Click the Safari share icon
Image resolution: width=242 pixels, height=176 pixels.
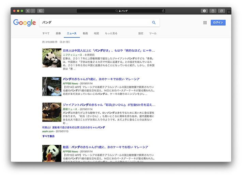[x=213, y=11]
